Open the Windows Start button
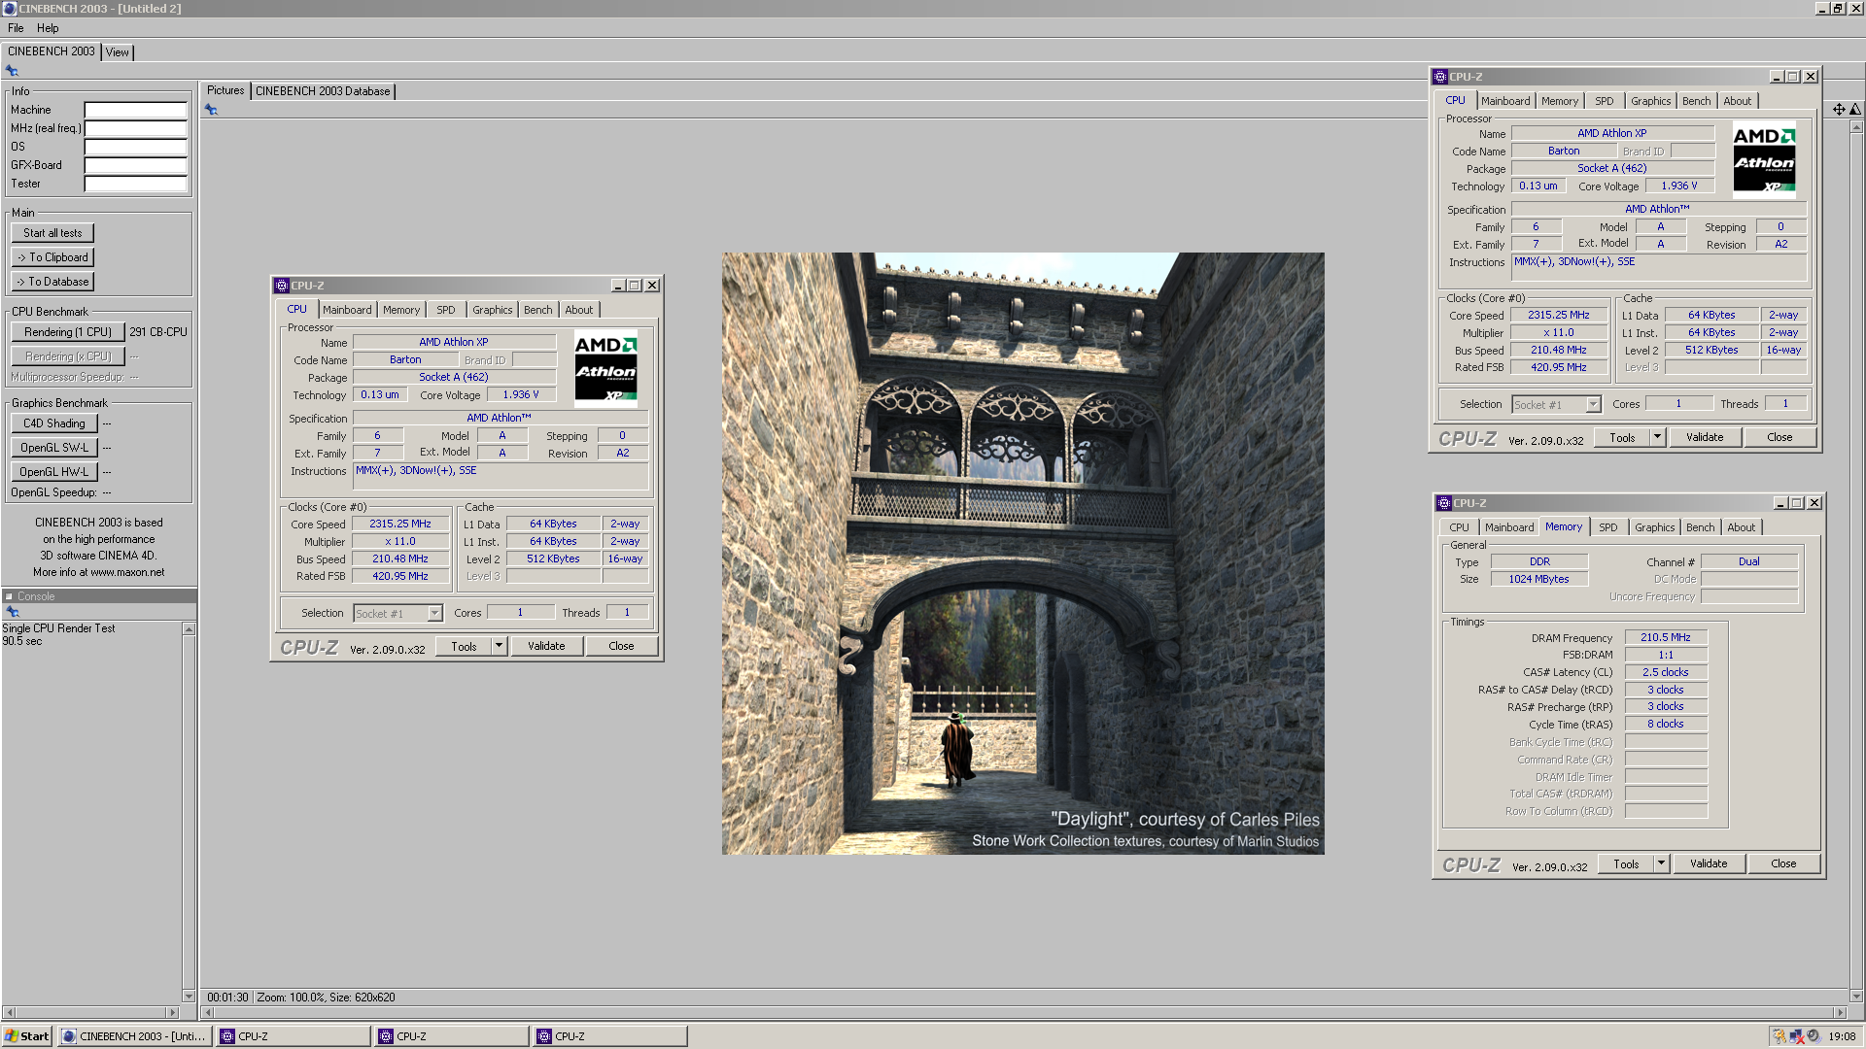 [27, 1036]
